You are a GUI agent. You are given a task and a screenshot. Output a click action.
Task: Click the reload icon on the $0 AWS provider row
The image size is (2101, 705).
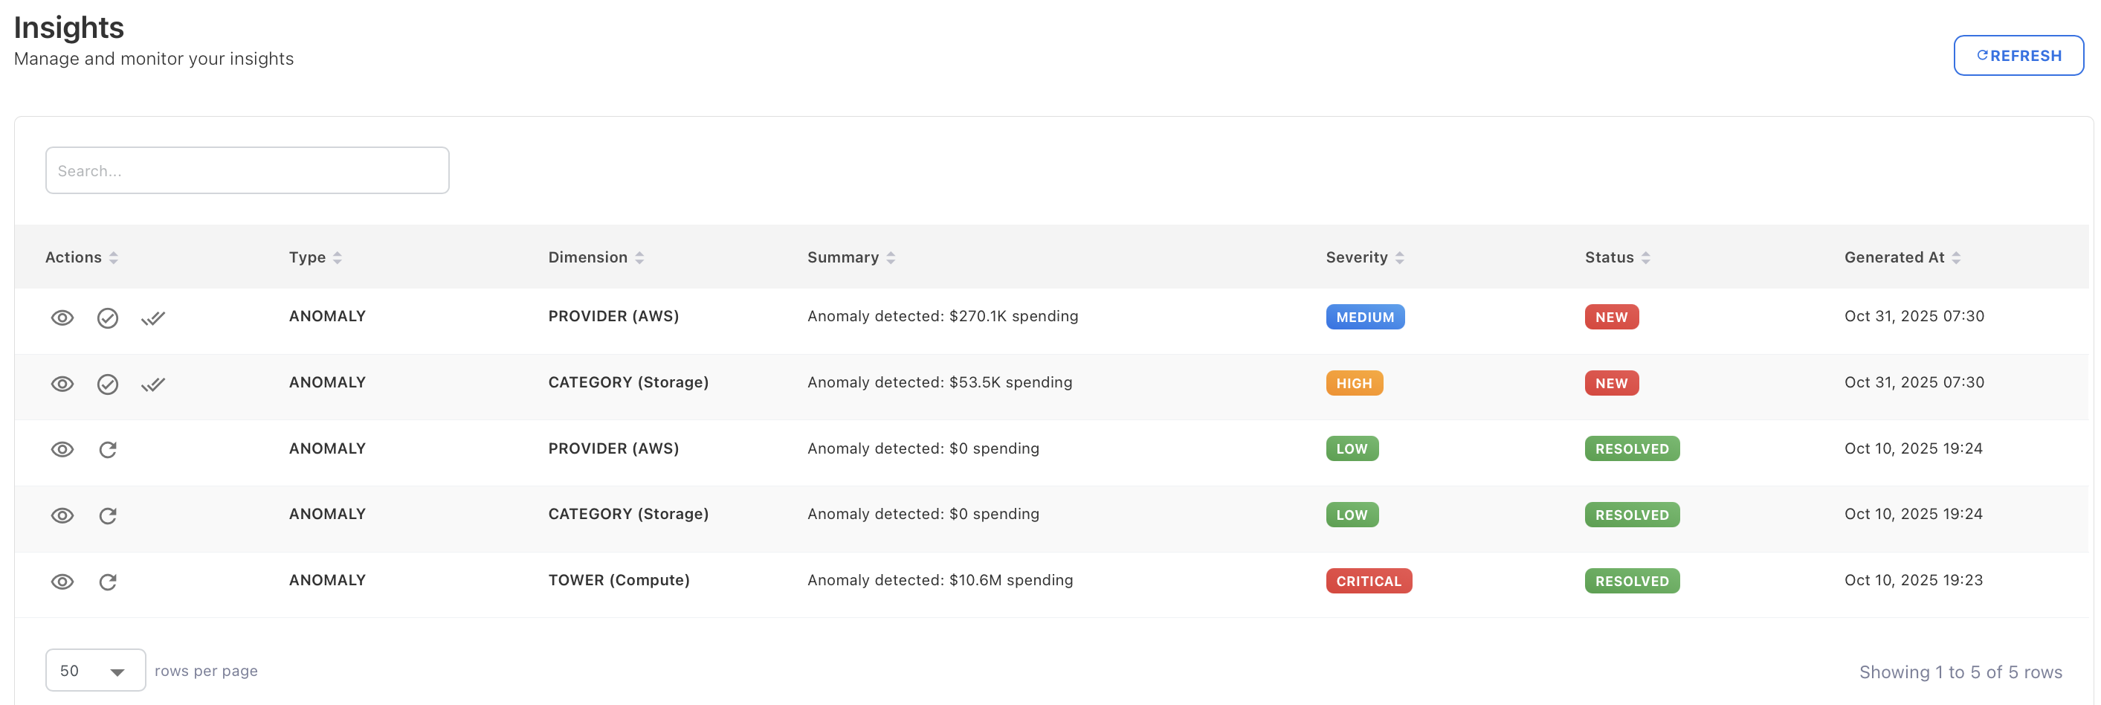coord(108,448)
